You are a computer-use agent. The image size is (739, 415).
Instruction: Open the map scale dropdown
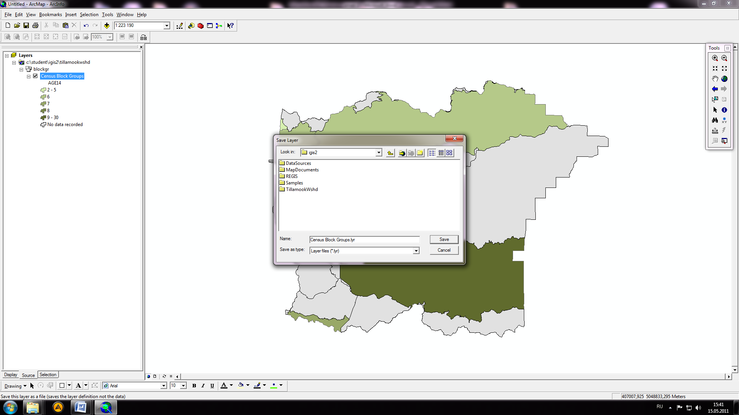[x=167, y=26]
